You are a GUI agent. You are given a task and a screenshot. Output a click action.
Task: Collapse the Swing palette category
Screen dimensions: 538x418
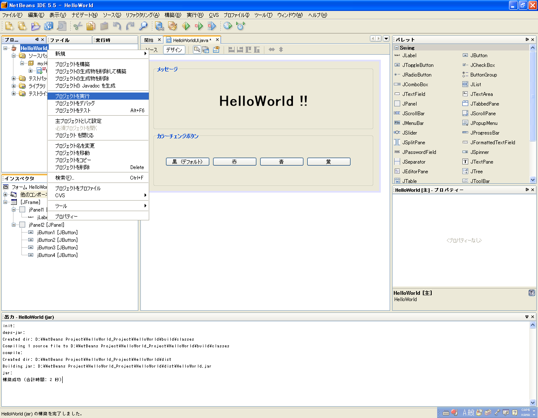click(396, 48)
